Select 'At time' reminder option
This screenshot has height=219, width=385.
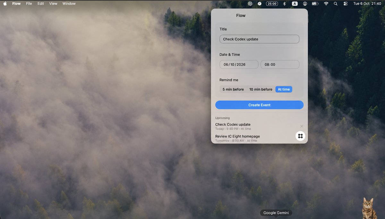(284, 89)
